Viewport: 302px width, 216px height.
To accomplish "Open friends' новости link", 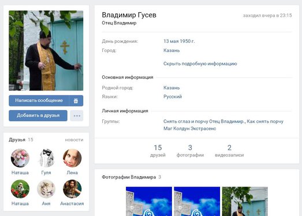I will click(74, 140).
